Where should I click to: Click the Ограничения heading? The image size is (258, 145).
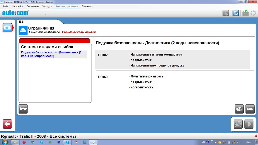[x=41, y=28]
